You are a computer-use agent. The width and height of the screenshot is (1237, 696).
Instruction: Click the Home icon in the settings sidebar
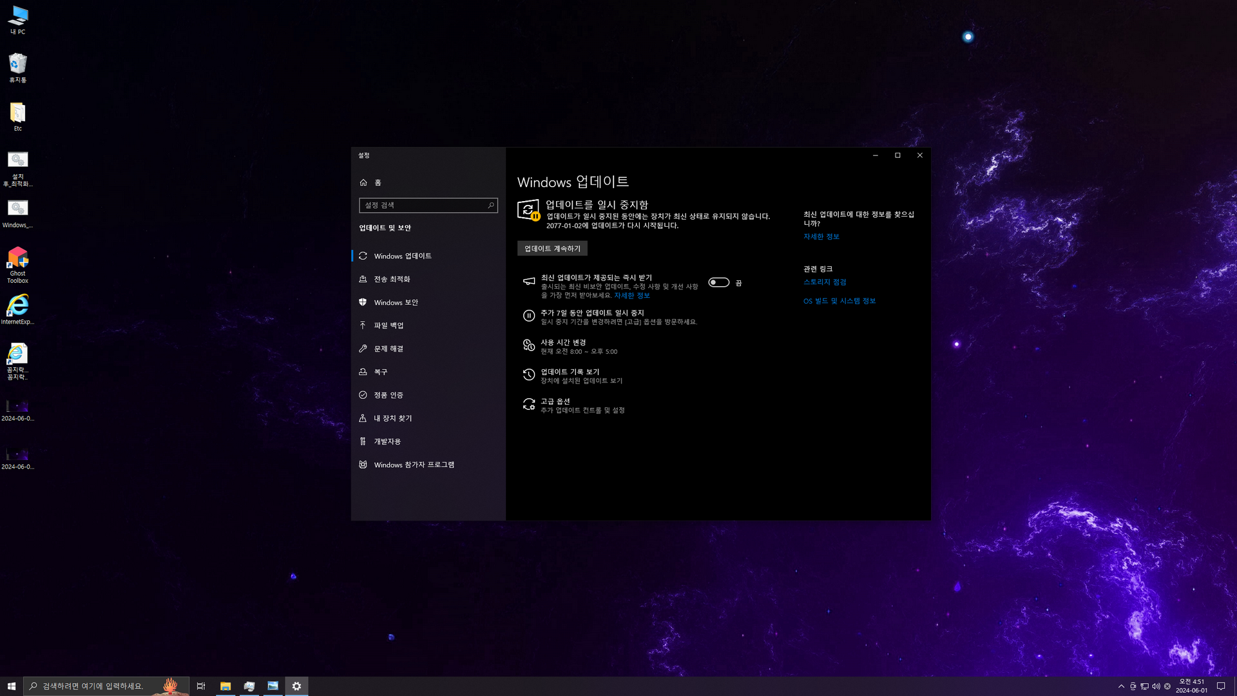coord(363,182)
